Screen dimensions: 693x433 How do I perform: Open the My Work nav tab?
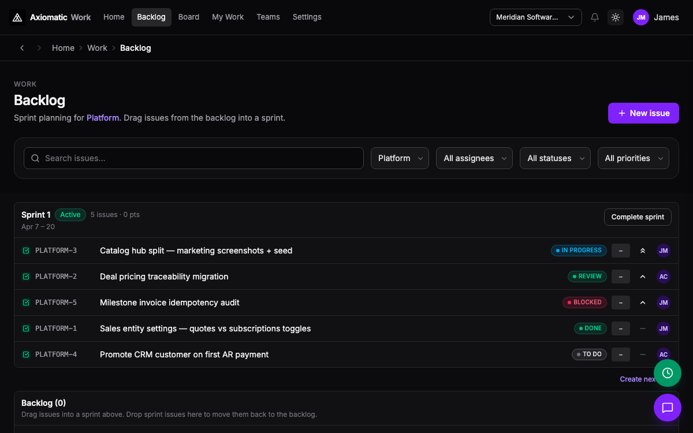click(228, 17)
